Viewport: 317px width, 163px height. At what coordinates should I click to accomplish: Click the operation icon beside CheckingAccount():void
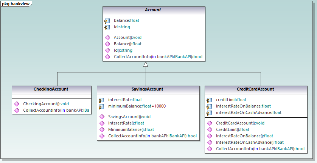(16, 104)
